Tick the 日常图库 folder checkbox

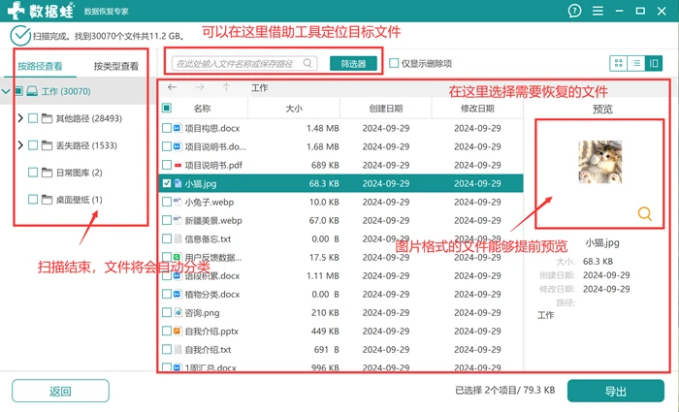33,173
